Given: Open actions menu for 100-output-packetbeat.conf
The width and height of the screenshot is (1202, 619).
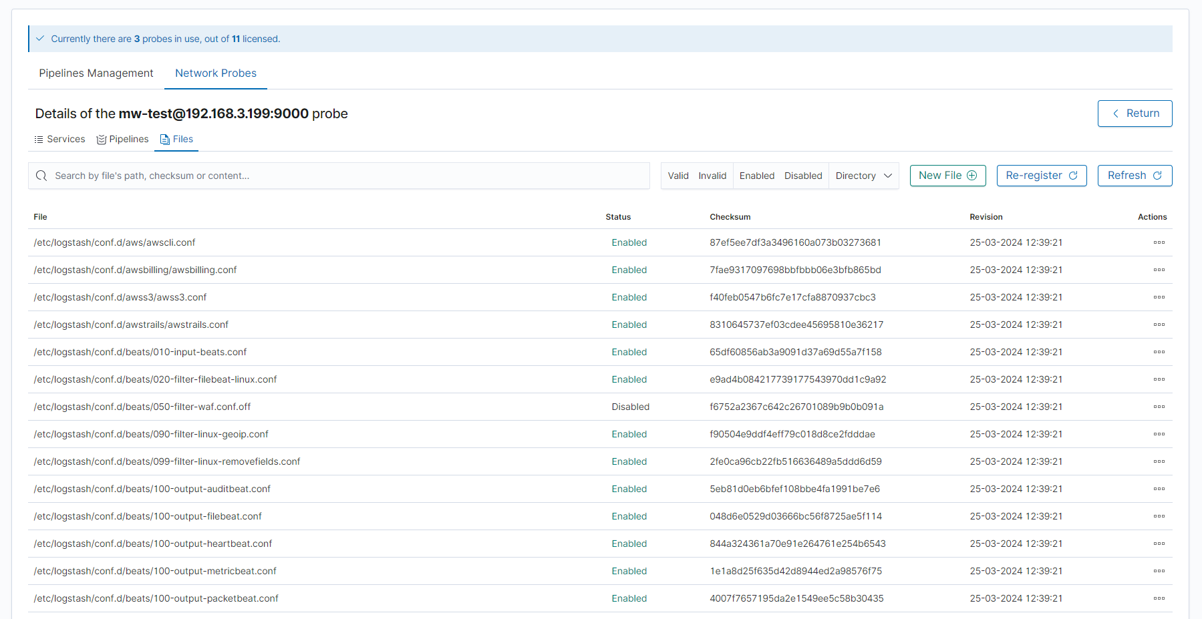Looking at the screenshot, I should click(x=1159, y=598).
